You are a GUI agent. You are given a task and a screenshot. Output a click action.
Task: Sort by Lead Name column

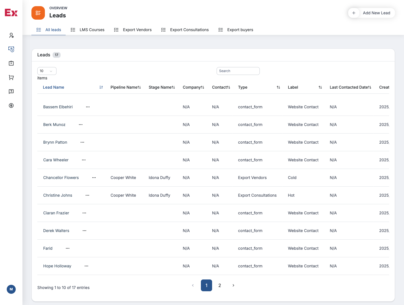point(101,87)
